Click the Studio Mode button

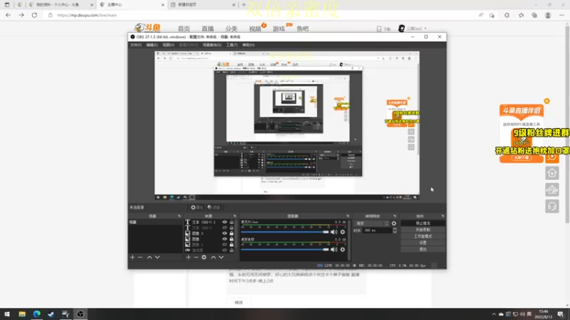coord(423,236)
